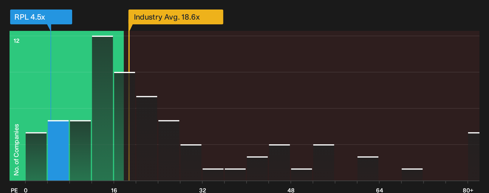
Task: Click the x-axis label 48
Action: coord(291,190)
